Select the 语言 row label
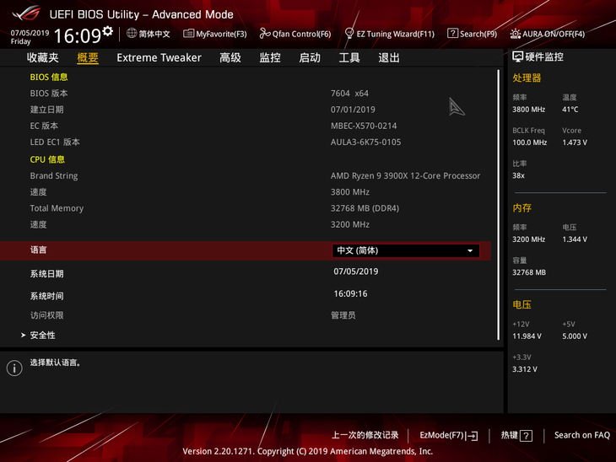Screen dimensions: 616x462 coord(39,250)
